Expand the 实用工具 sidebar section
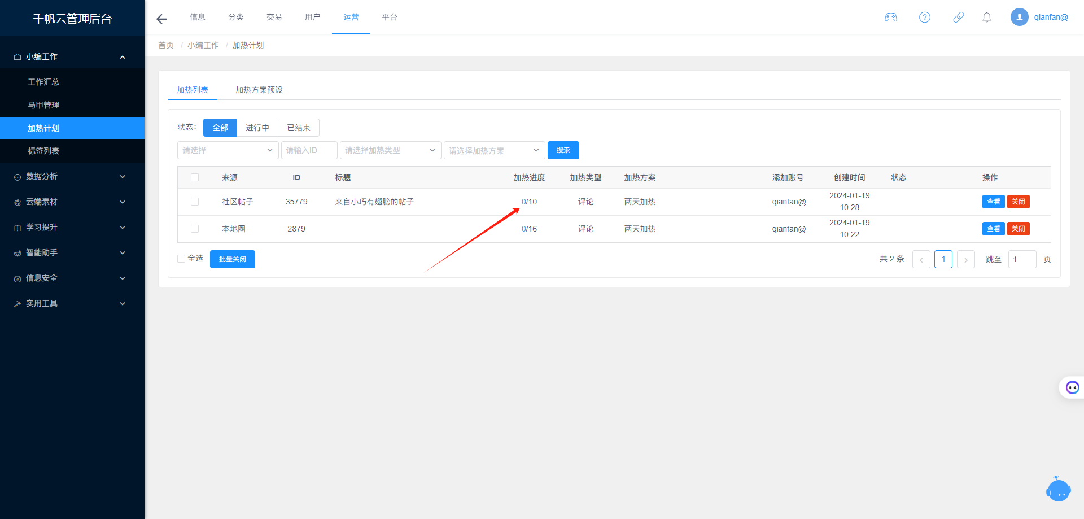The width and height of the screenshot is (1084, 519). (x=123, y=304)
